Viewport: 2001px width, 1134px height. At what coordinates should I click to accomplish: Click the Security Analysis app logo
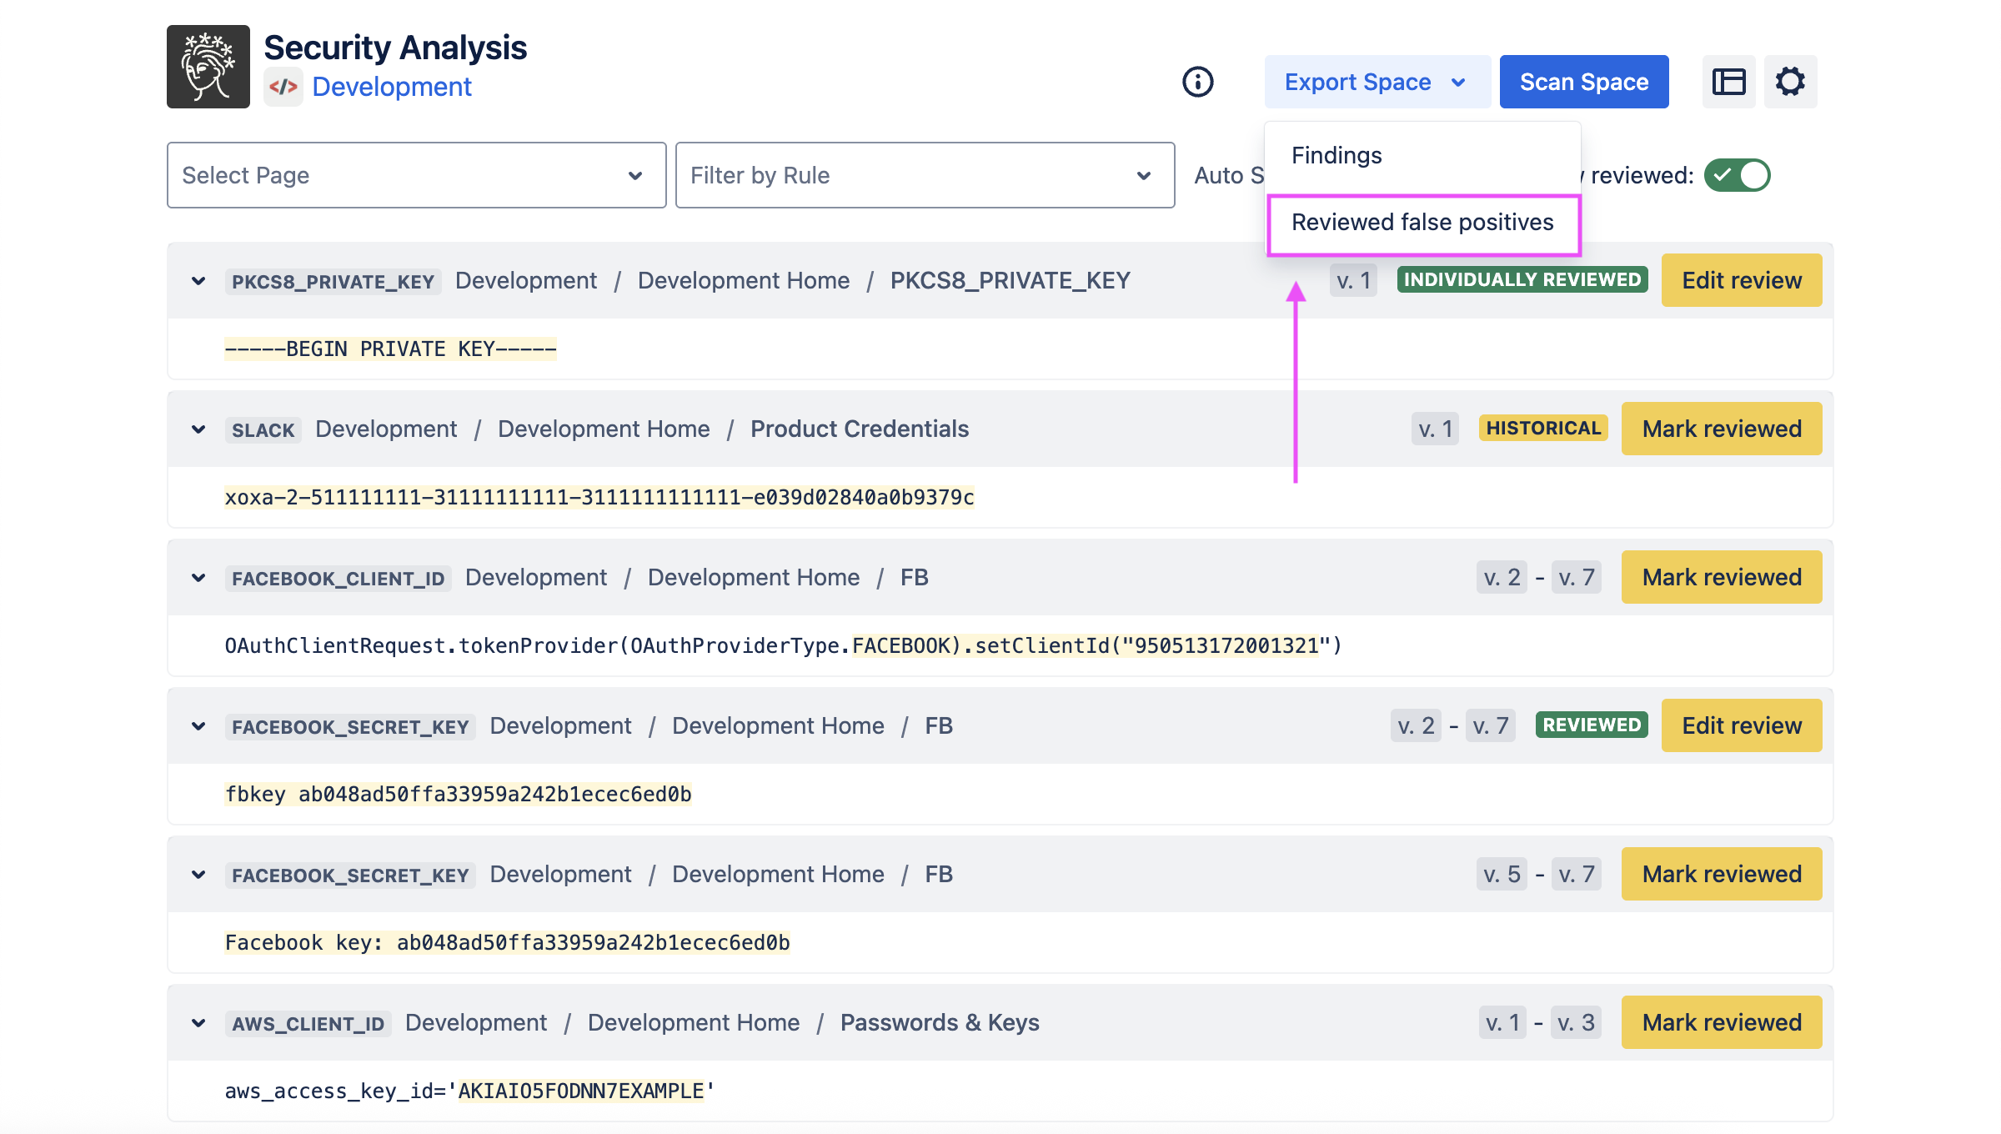[208, 67]
